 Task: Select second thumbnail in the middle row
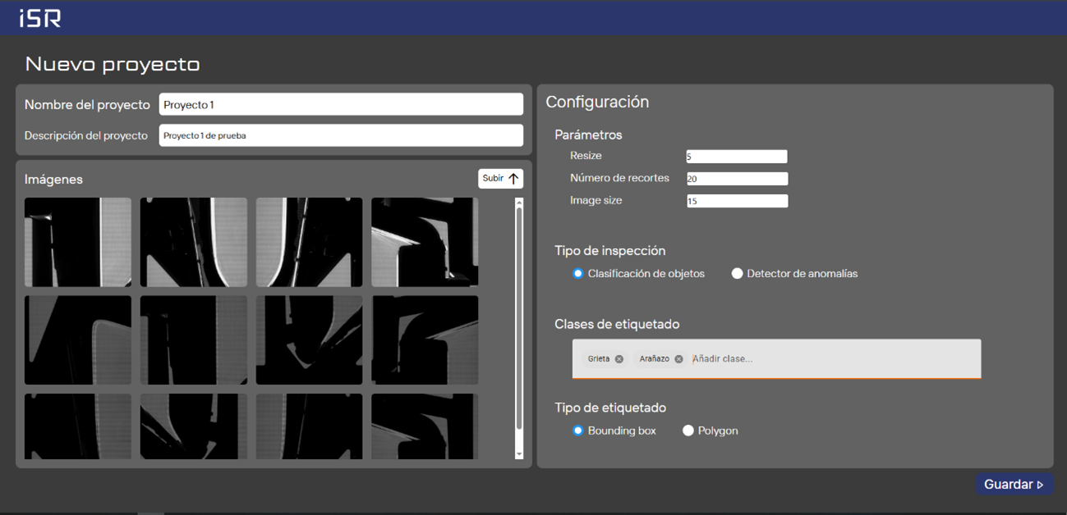tap(194, 340)
